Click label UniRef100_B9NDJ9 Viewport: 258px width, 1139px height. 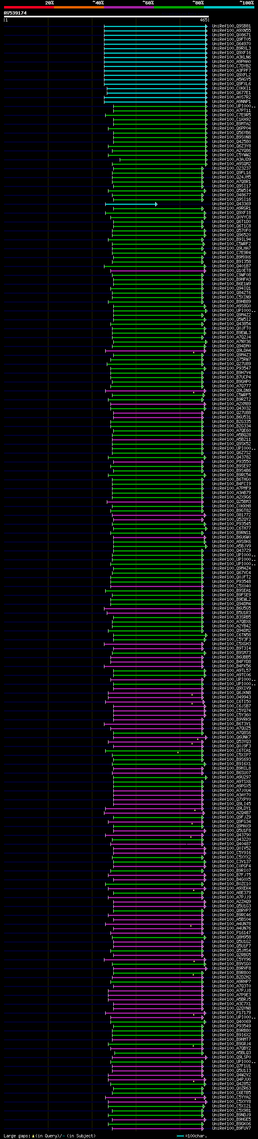click(231, 1115)
